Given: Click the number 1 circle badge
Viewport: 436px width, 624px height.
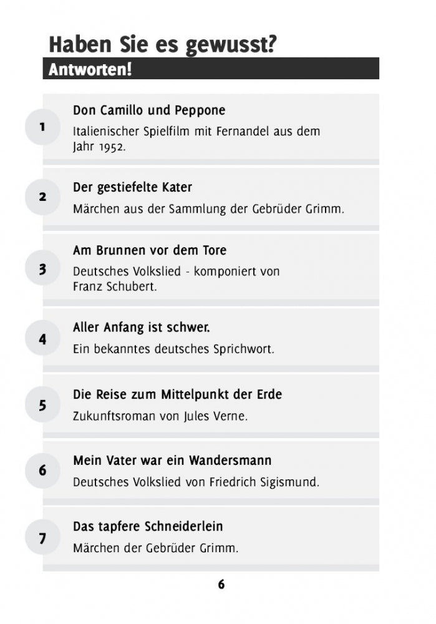Looking at the screenshot, I should coord(42,127).
